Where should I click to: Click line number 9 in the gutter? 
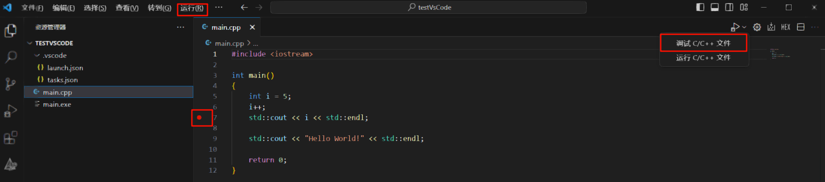(215, 138)
